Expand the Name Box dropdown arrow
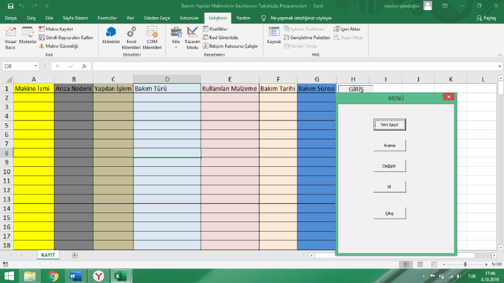The height and width of the screenshot is (283, 504). tap(36, 66)
